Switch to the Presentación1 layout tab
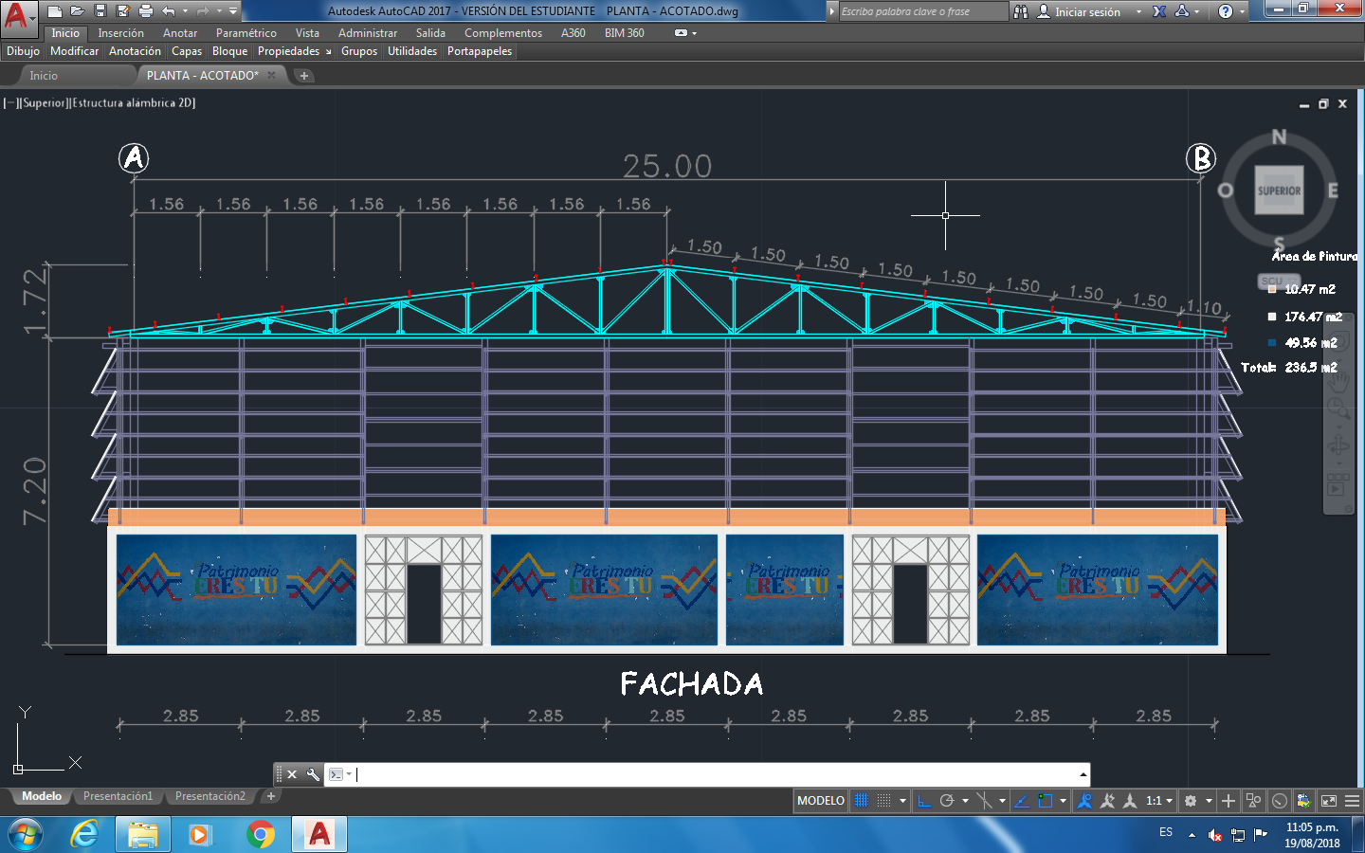This screenshot has height=853, width=1365. [x=118, y=796]
